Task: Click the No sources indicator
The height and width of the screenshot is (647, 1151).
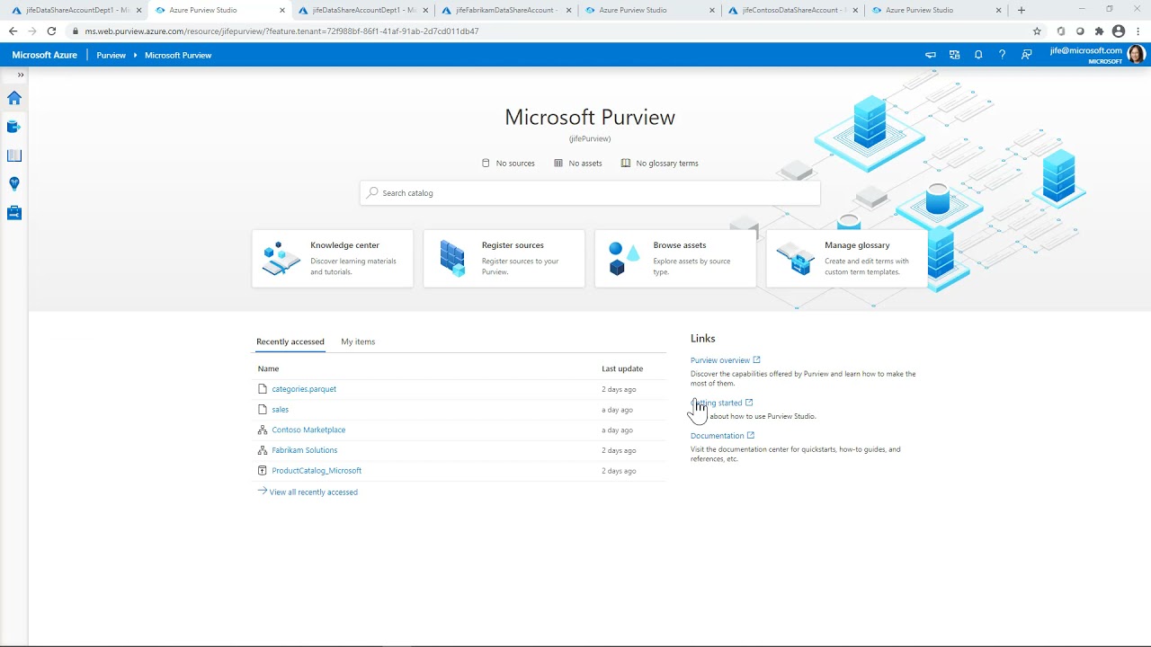Action: (508, 164)
